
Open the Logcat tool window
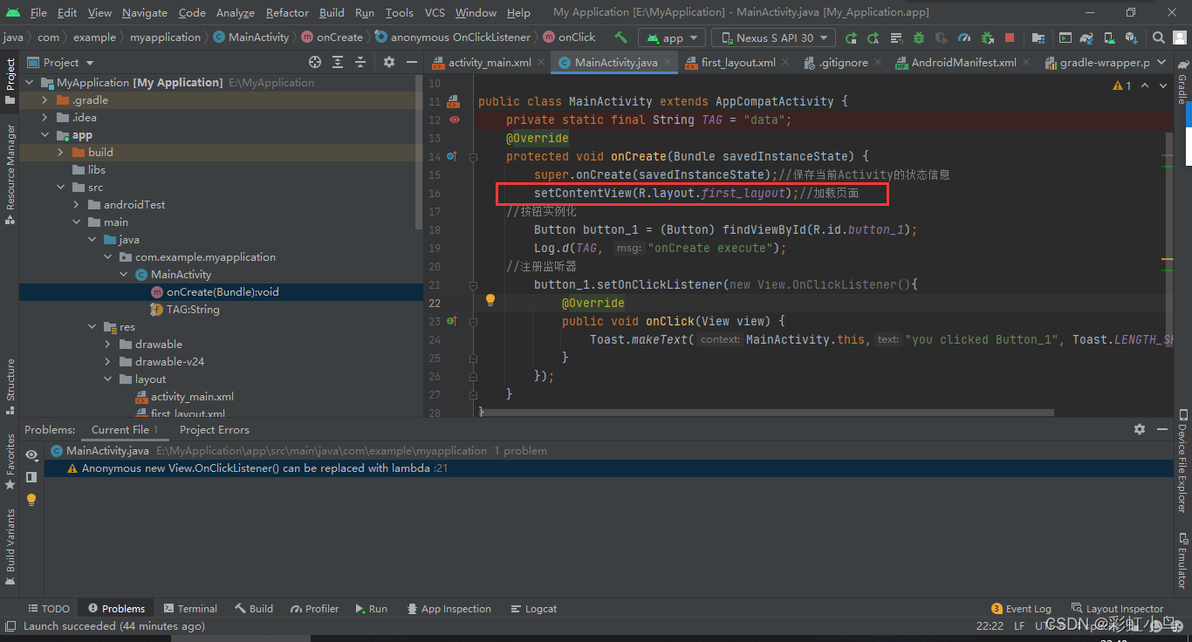[x=533, y=609]
